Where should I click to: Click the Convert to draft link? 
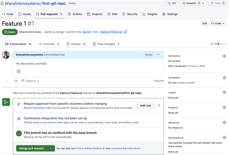196,66
